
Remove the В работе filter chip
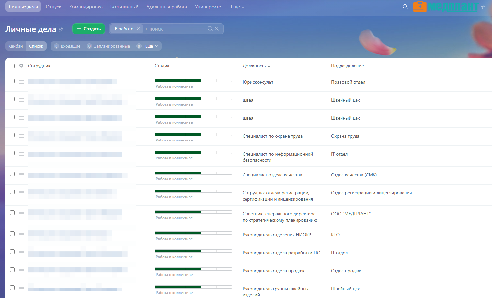tap(138, 29)
